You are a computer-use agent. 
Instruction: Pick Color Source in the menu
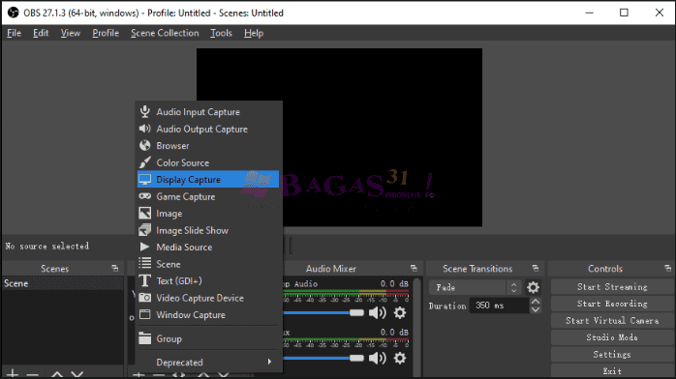tap(208, 162)
